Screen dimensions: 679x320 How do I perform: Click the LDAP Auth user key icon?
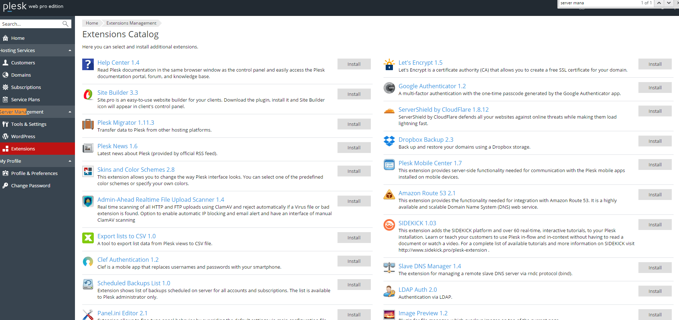point(389,291)
